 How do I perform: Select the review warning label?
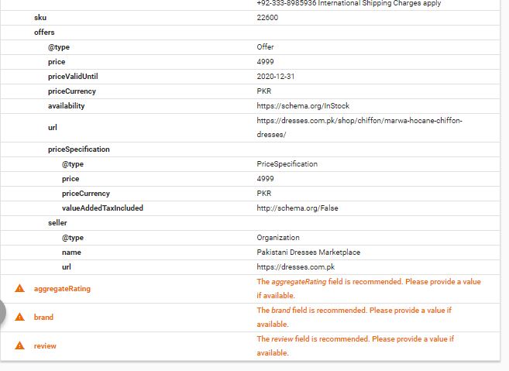(x=45, y=345)
